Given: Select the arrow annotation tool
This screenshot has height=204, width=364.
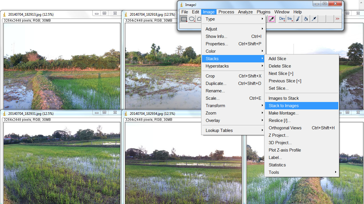Looking at the screenshot, I should (x=314, y=19).
